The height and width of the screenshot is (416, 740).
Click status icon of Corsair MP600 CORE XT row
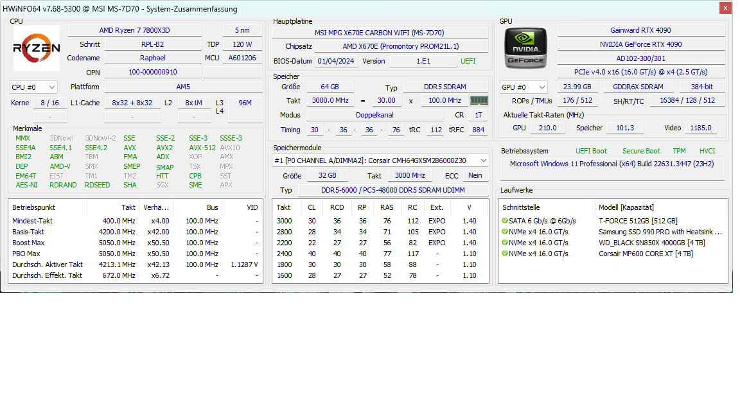pyautogui.click(x=504, y=254)
